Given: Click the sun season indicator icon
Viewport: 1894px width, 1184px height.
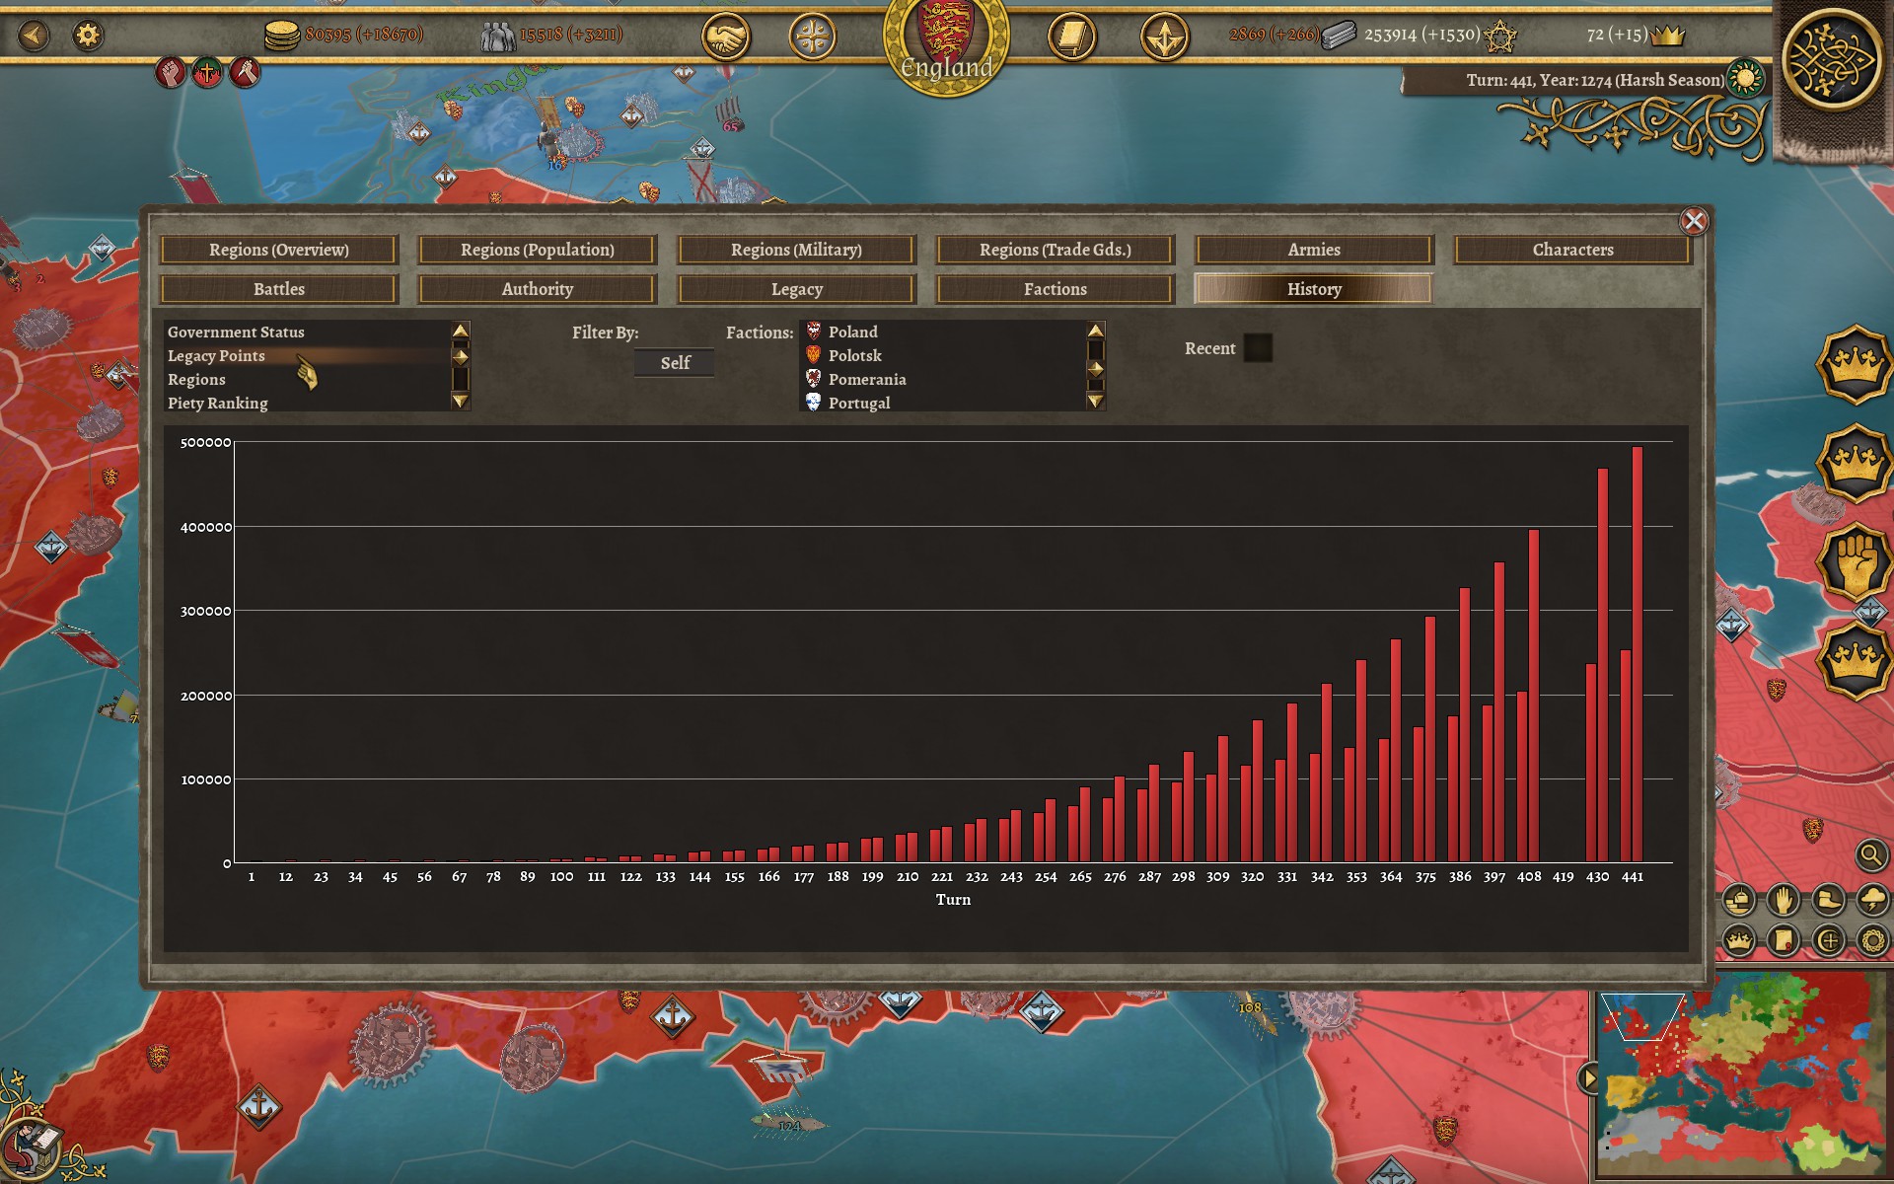Looking at the screenshot, I should pyautogui.click(x=1746, y=78).
